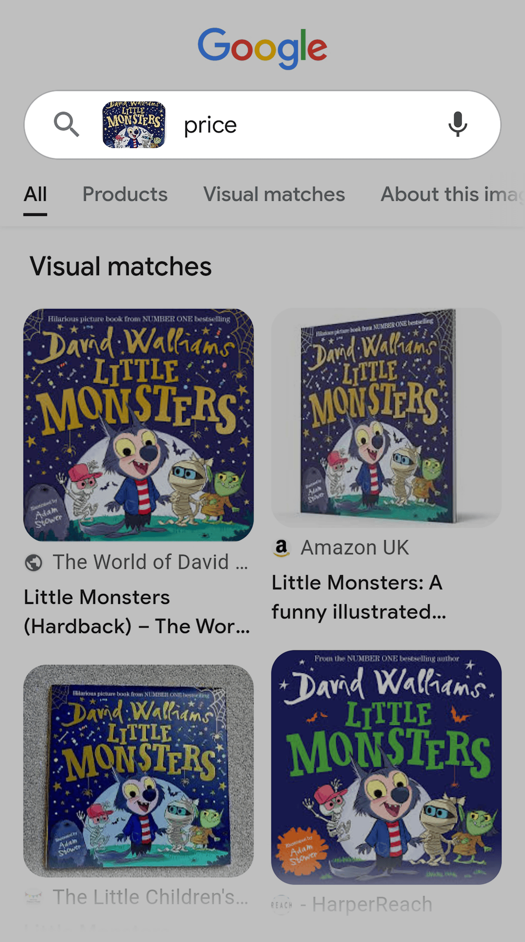This screenshot has height=942, width=525.
Task: Switch to the Visual matches tab
Action: (274, 194)
